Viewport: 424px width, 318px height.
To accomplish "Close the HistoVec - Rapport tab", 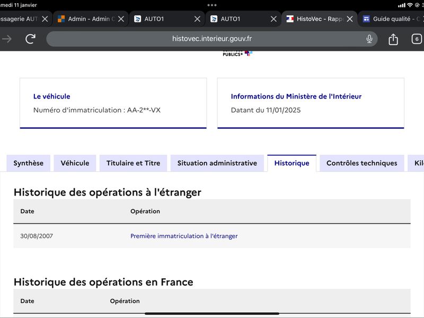I will 350,19.
